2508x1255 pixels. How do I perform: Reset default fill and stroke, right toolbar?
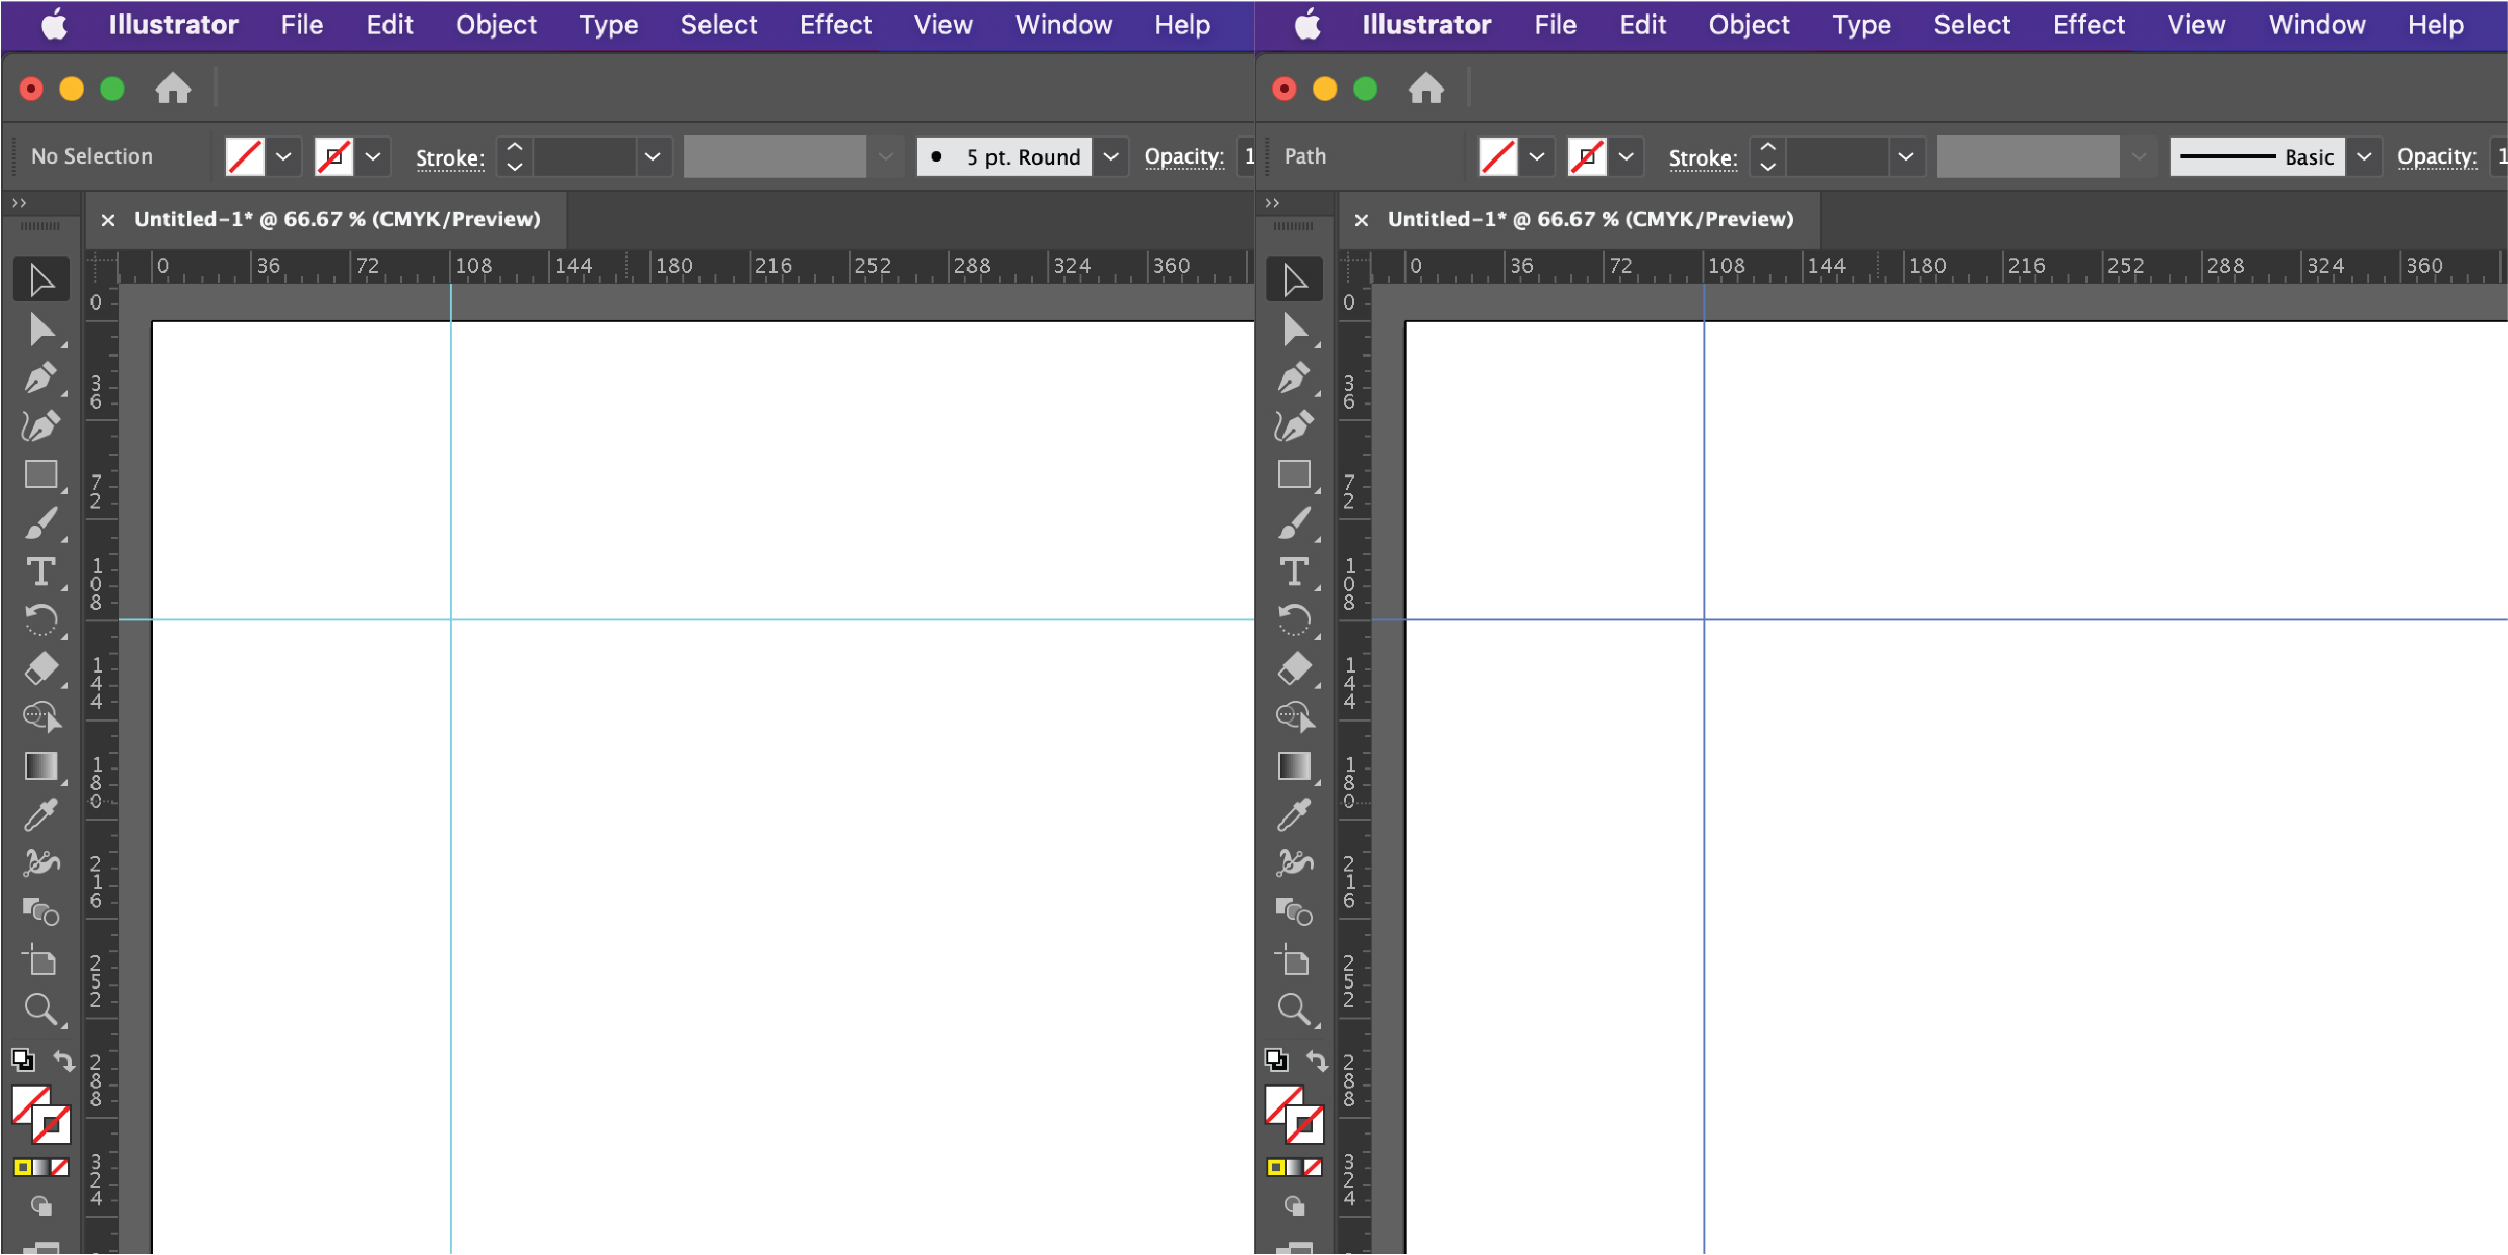click(x=1276, y=1059)
